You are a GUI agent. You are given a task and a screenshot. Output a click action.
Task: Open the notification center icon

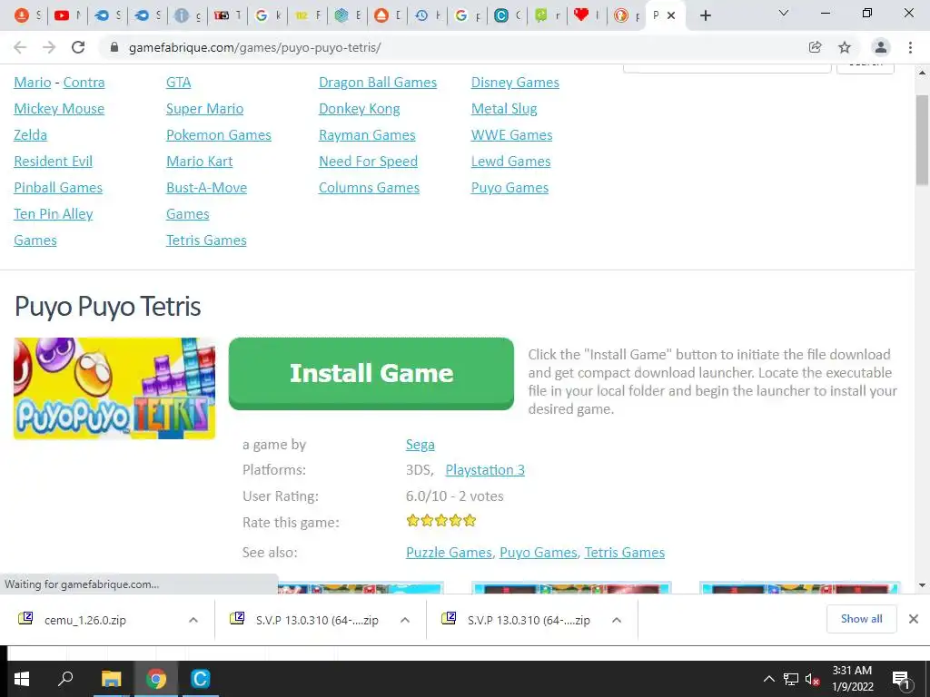coord(900,679)
